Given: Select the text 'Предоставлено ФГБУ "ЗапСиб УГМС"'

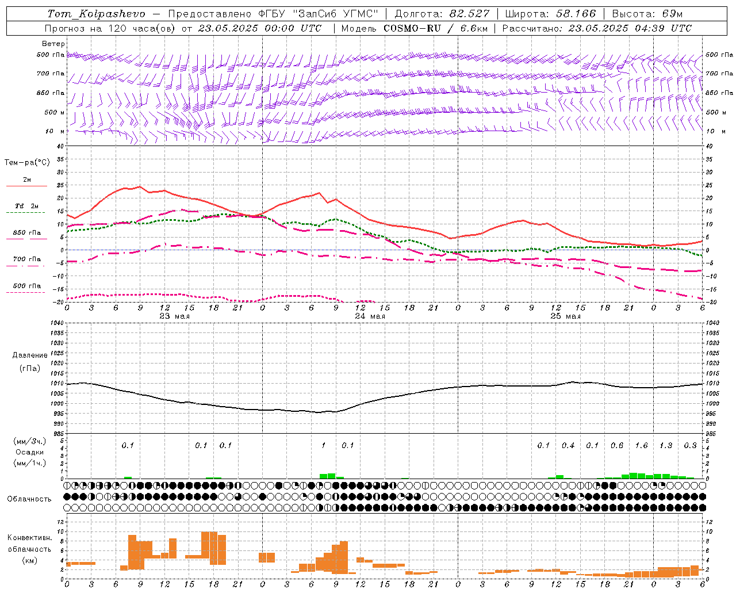Looking at the screenshot, I should (274, 14).
